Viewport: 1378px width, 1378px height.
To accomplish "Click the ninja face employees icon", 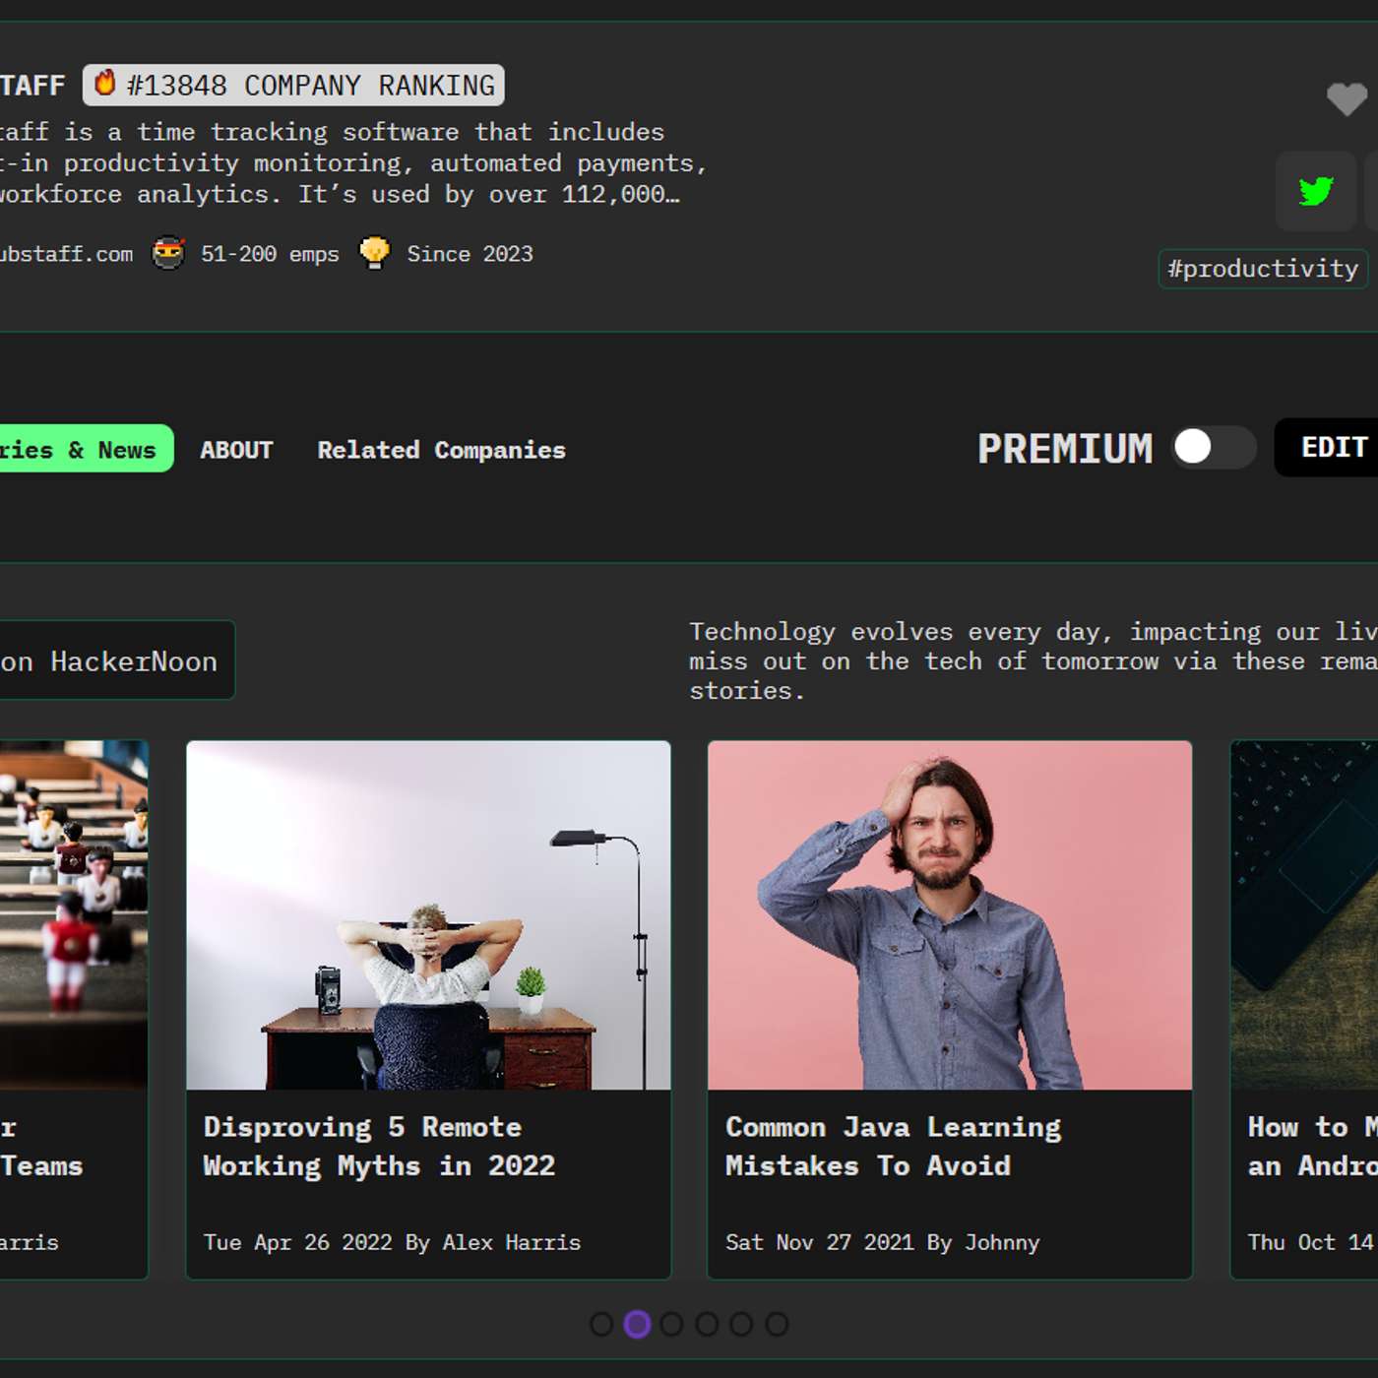I will pyautogui.click(x=168, y=253).
